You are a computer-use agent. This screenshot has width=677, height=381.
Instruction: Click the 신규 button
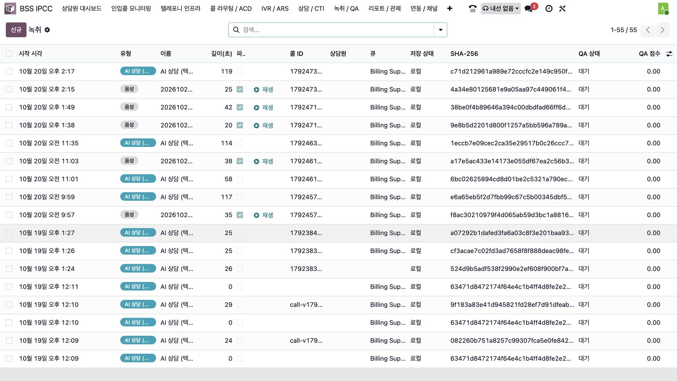16,30
